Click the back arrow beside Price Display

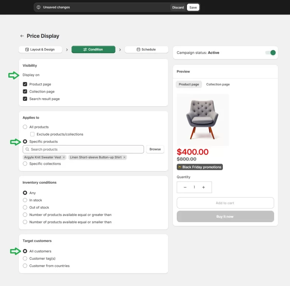click(x=22, y=36)
